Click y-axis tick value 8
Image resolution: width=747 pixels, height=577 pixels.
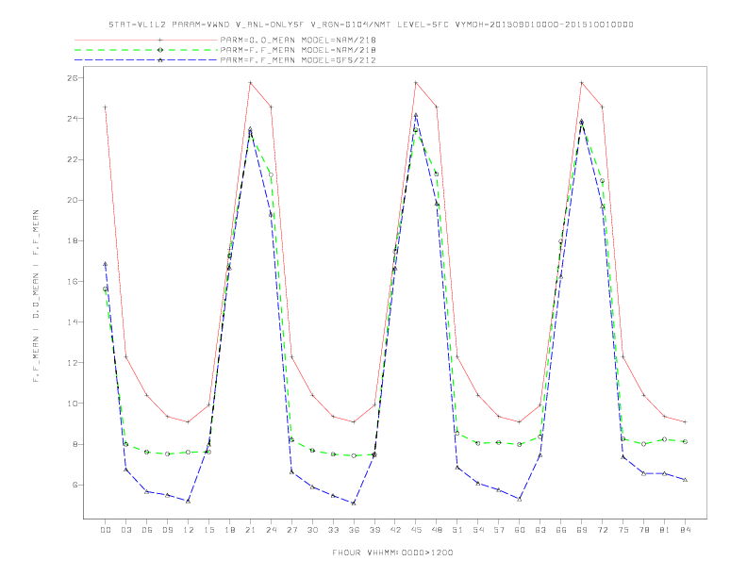click(x=75, y=444)
